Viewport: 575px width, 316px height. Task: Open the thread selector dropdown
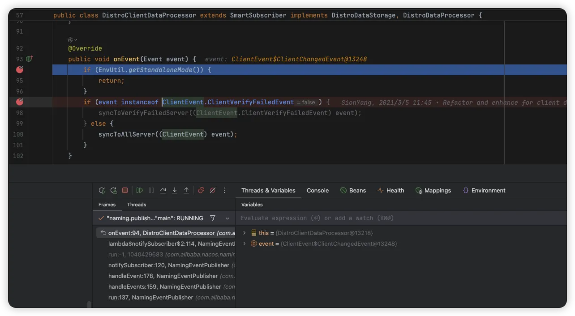[x=227, y=218]
